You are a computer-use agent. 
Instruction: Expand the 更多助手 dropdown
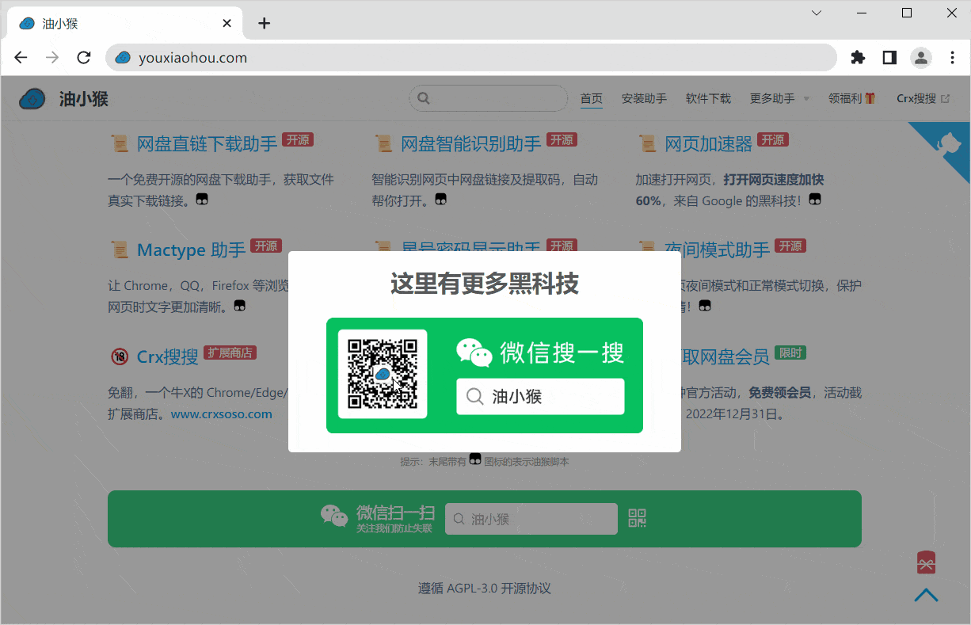[x=779, y=99]
